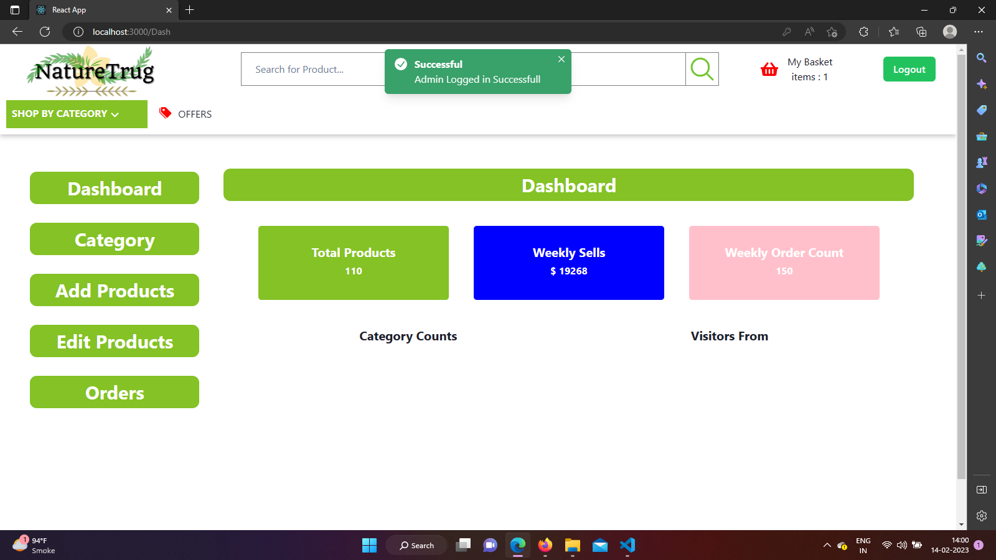996x560 pixels.
Task: Open browser extensions puzzle icon
Action: (x=863, y=32)
